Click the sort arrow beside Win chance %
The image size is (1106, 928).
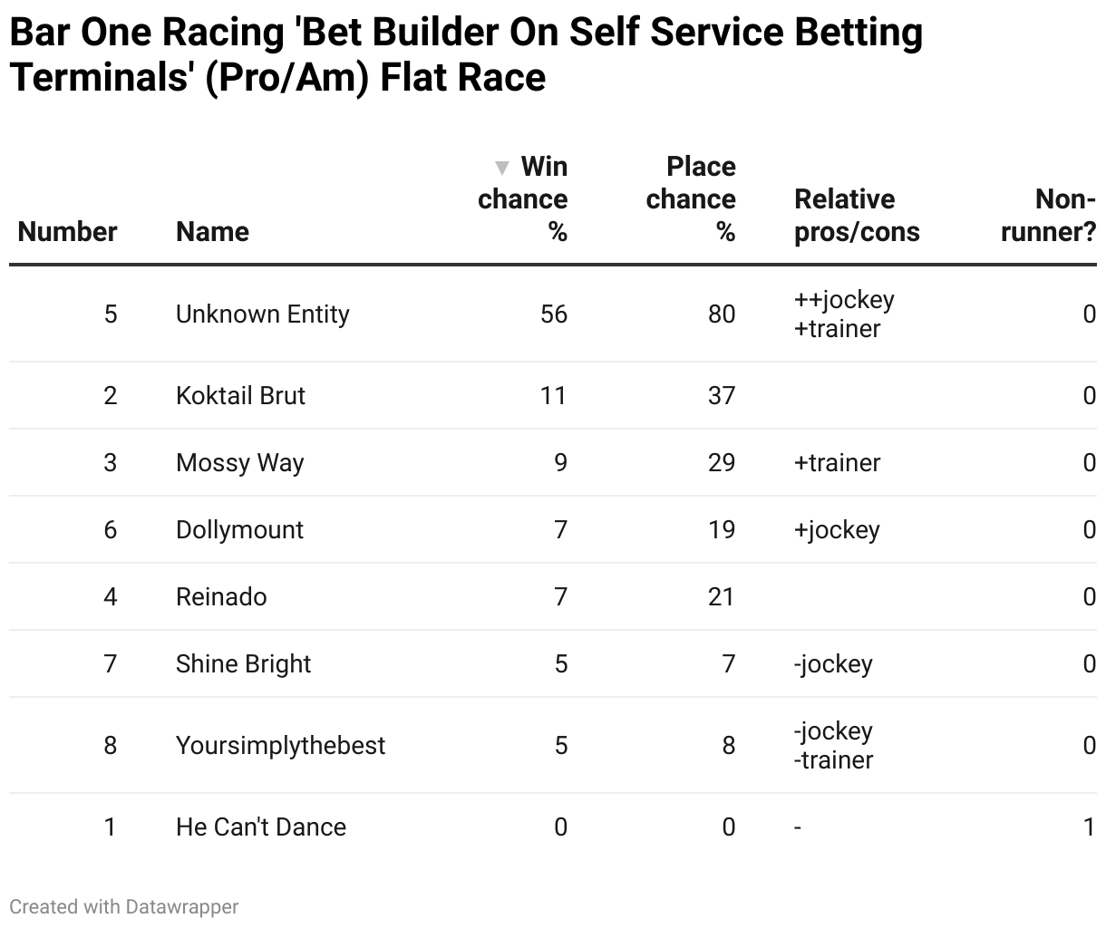tap(501, 168)
